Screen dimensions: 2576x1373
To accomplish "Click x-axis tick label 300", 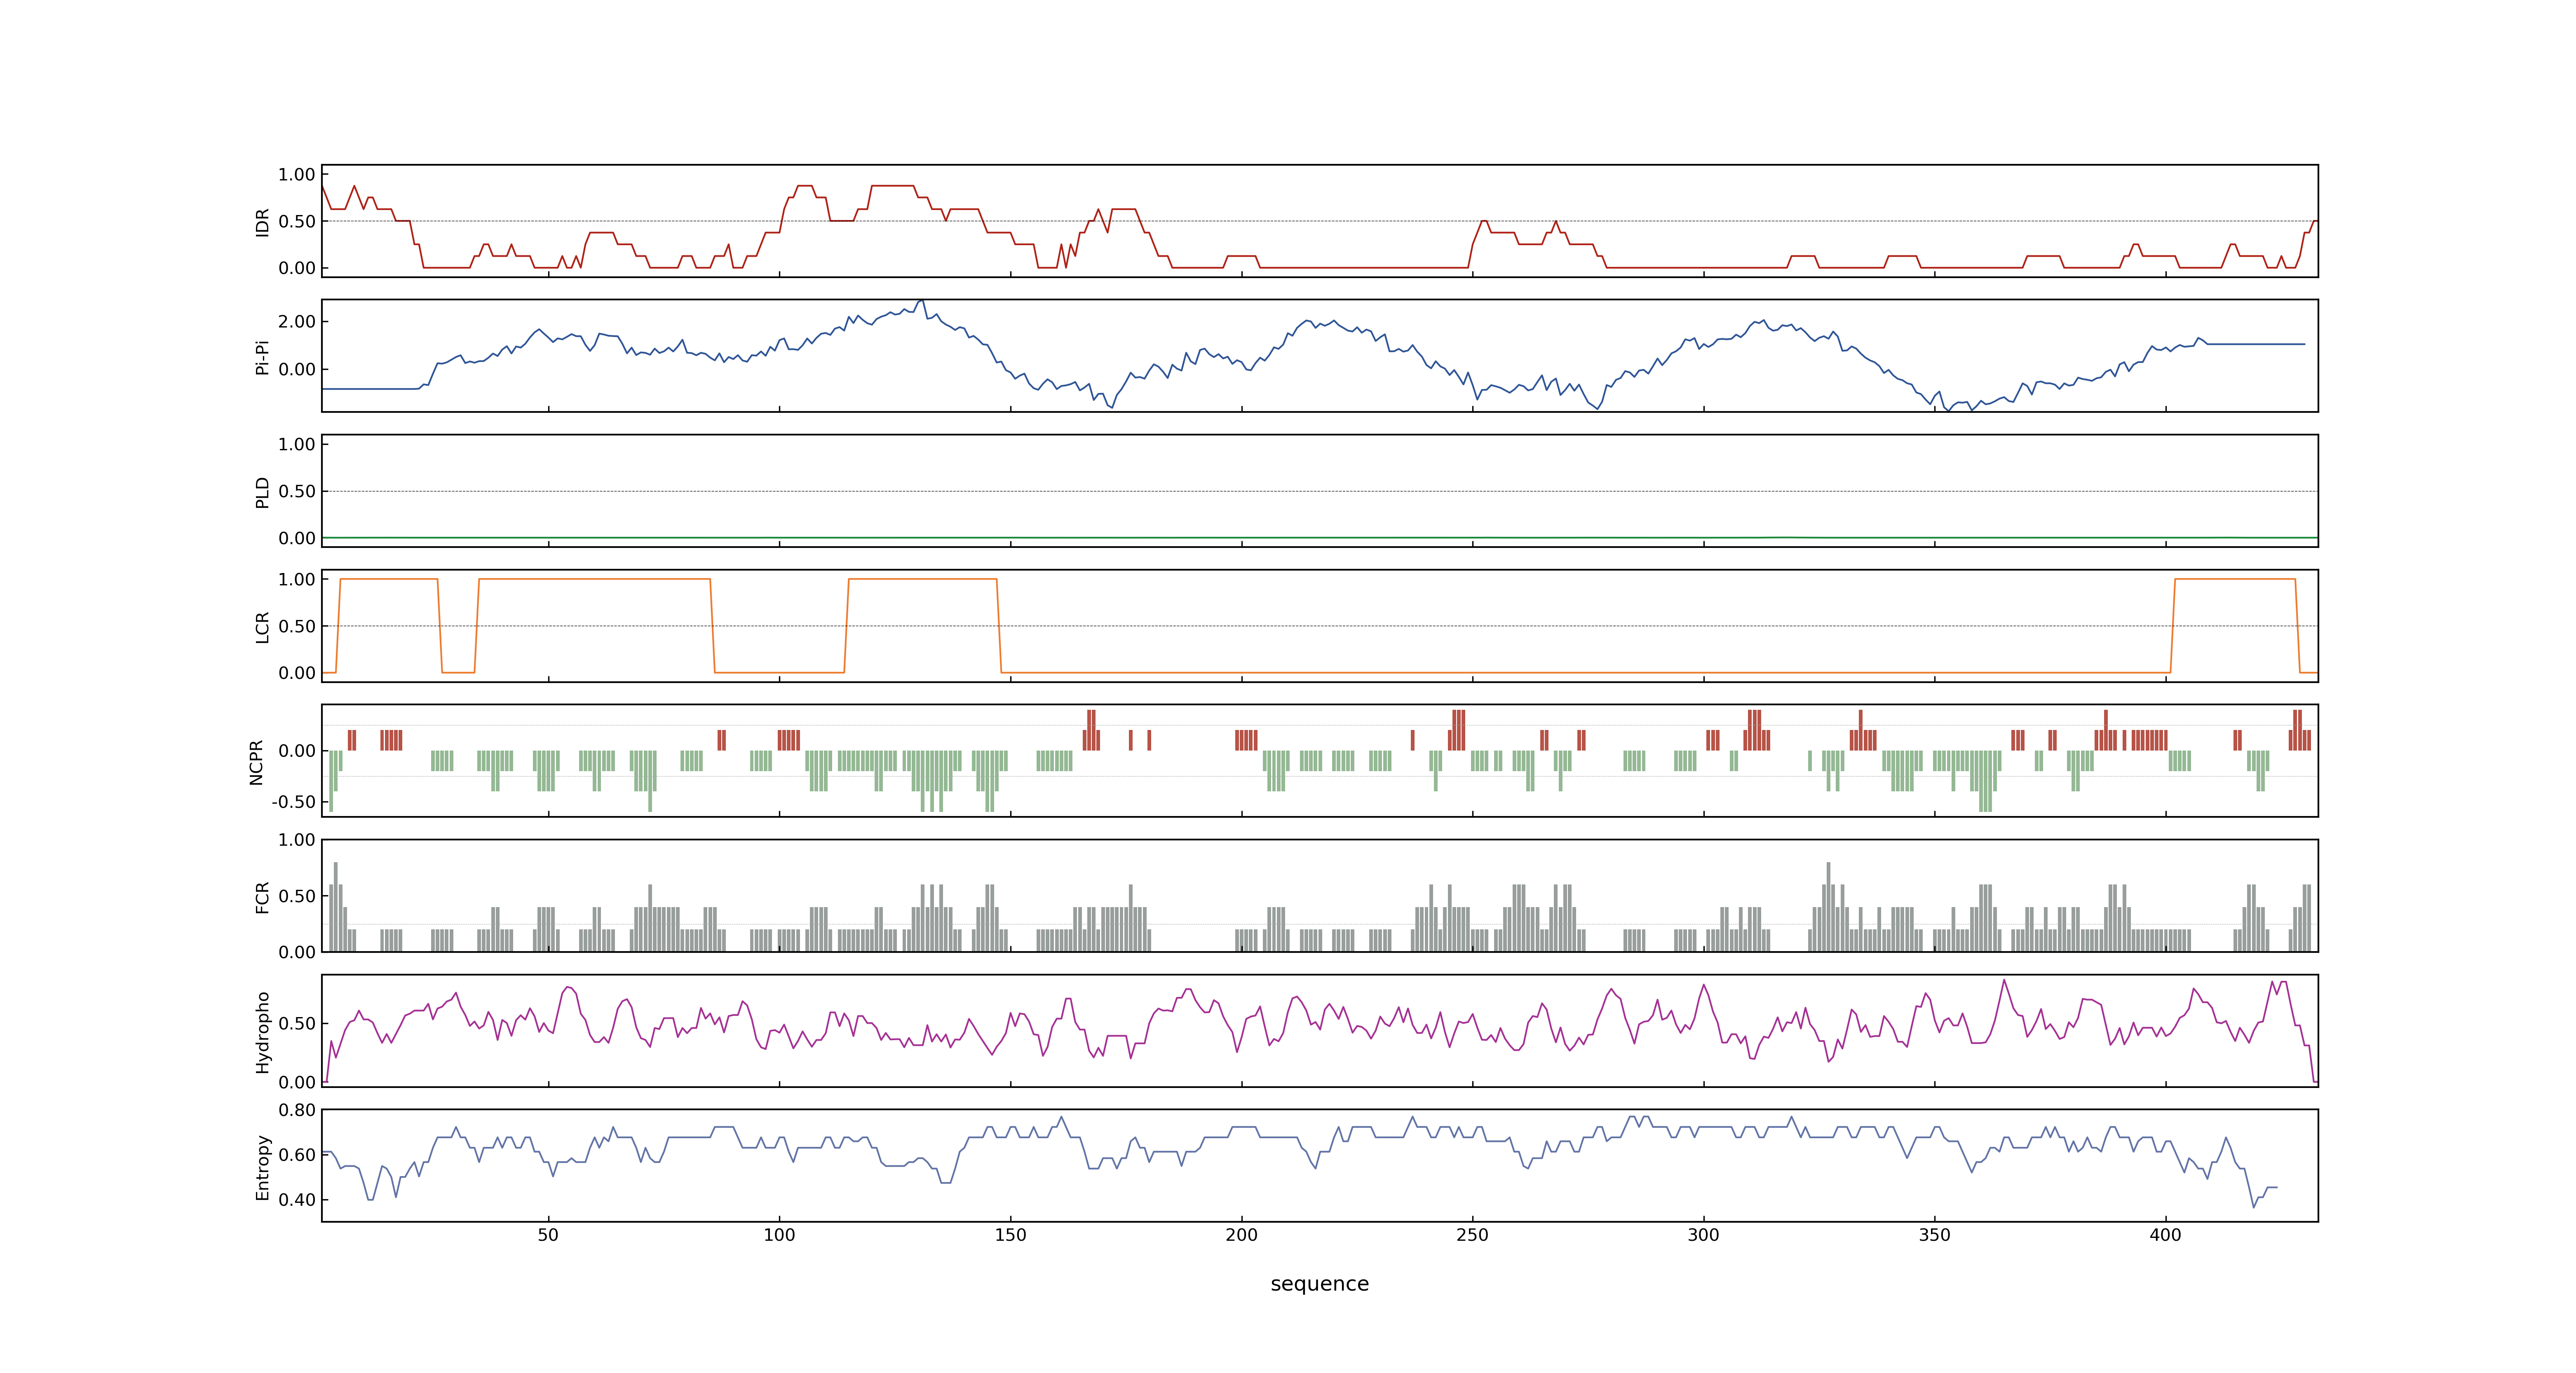I will pyautogui.click(x=1703, y=1235).
